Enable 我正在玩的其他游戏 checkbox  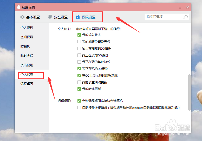79,62
